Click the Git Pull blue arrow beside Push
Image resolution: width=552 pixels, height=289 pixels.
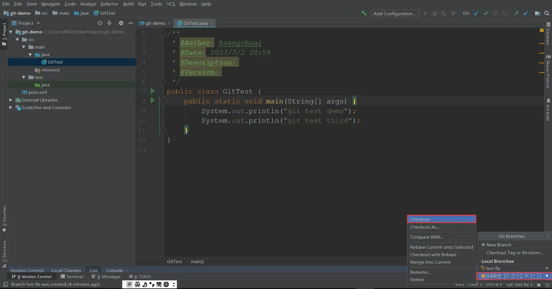click(526, 13)
